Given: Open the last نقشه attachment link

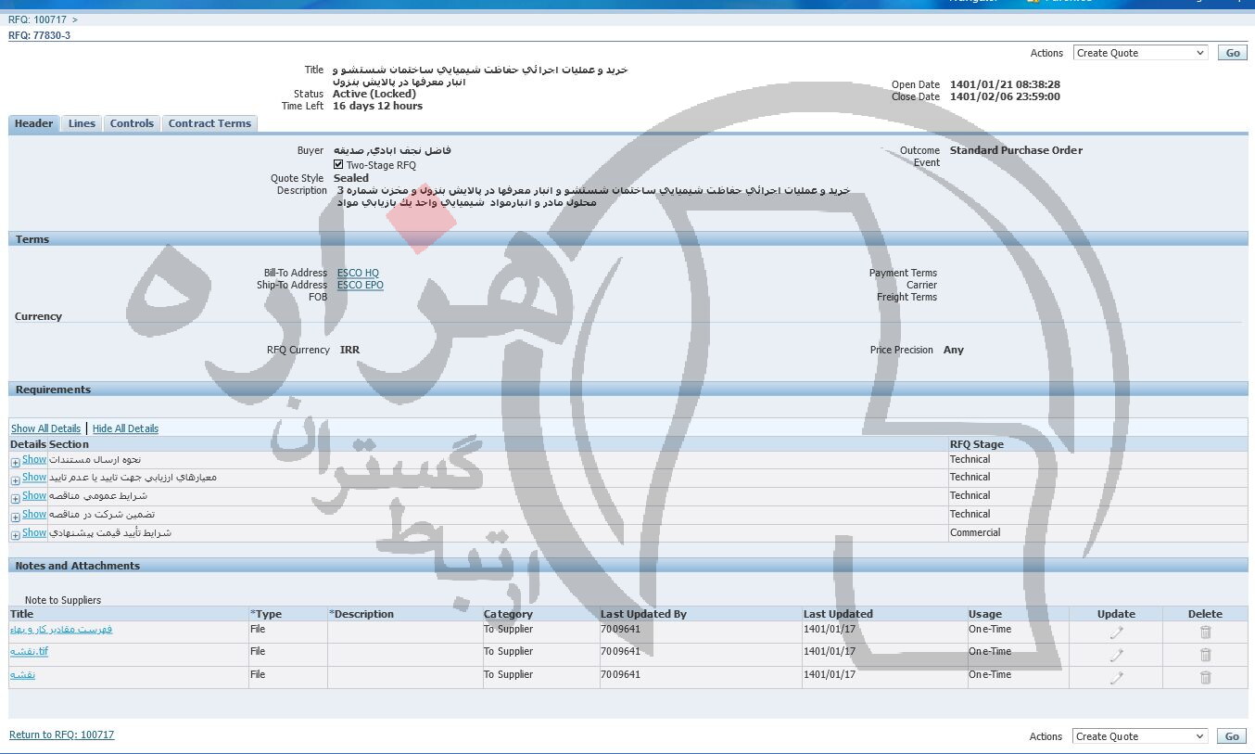Looking at the screenshot, I should (x=22, y=674).
